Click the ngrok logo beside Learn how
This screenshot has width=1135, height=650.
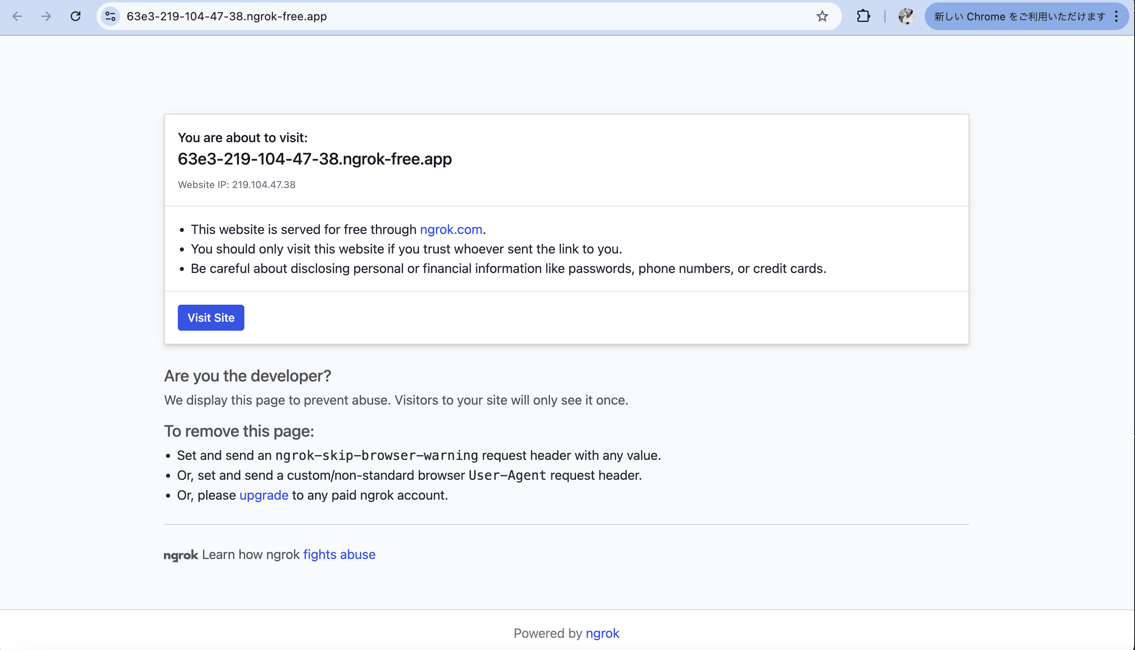(x=181, y=555)
